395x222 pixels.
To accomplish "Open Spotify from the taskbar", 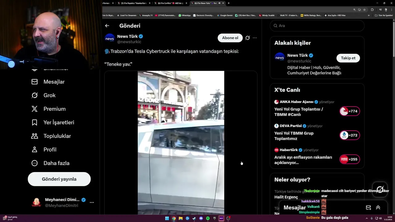I will 208,218.
